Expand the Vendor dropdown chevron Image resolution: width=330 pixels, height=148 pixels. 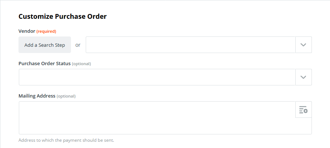(303, 45)
